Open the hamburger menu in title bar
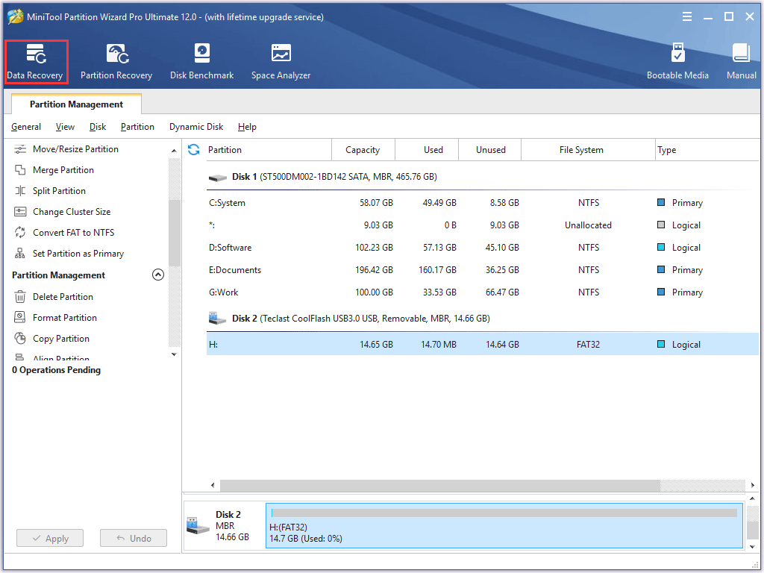 (x=687, y=16)
